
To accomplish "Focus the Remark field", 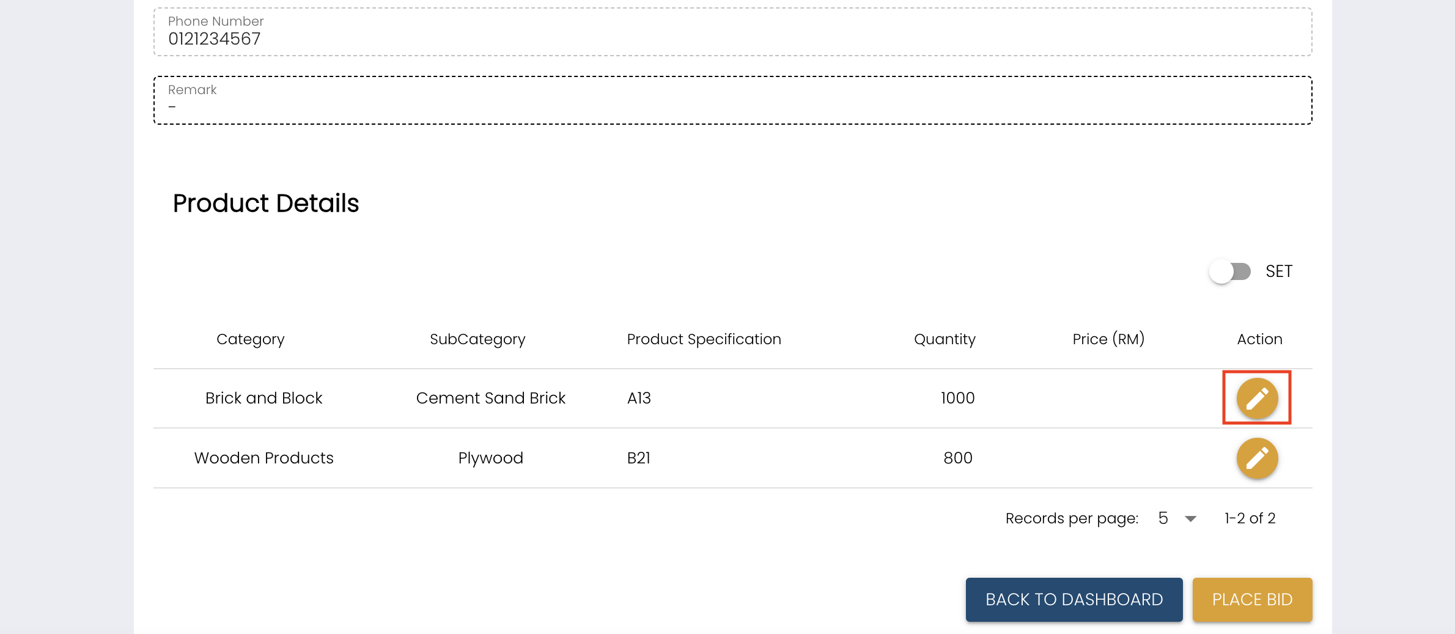I will pyautogui.click(x=732, y=101).
